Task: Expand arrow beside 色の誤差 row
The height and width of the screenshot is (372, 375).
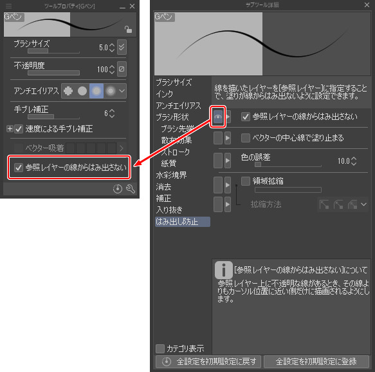Action: (228, 161)
